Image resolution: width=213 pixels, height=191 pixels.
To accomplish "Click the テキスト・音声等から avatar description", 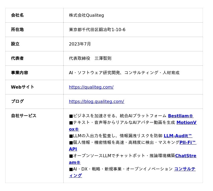I will [x=122, y=122].
